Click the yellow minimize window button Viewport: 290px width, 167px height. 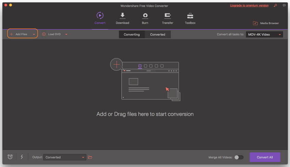point(11,5)
